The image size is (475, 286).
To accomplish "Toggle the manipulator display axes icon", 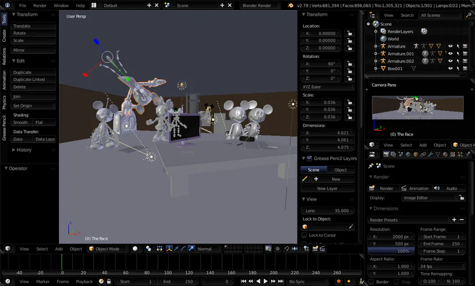I will pyautogui.click(x=169, y=249).
